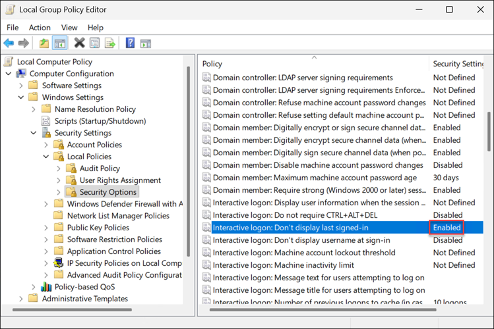Open the Help menu
The width and height of the screenshot is (494, 329).
96,28
